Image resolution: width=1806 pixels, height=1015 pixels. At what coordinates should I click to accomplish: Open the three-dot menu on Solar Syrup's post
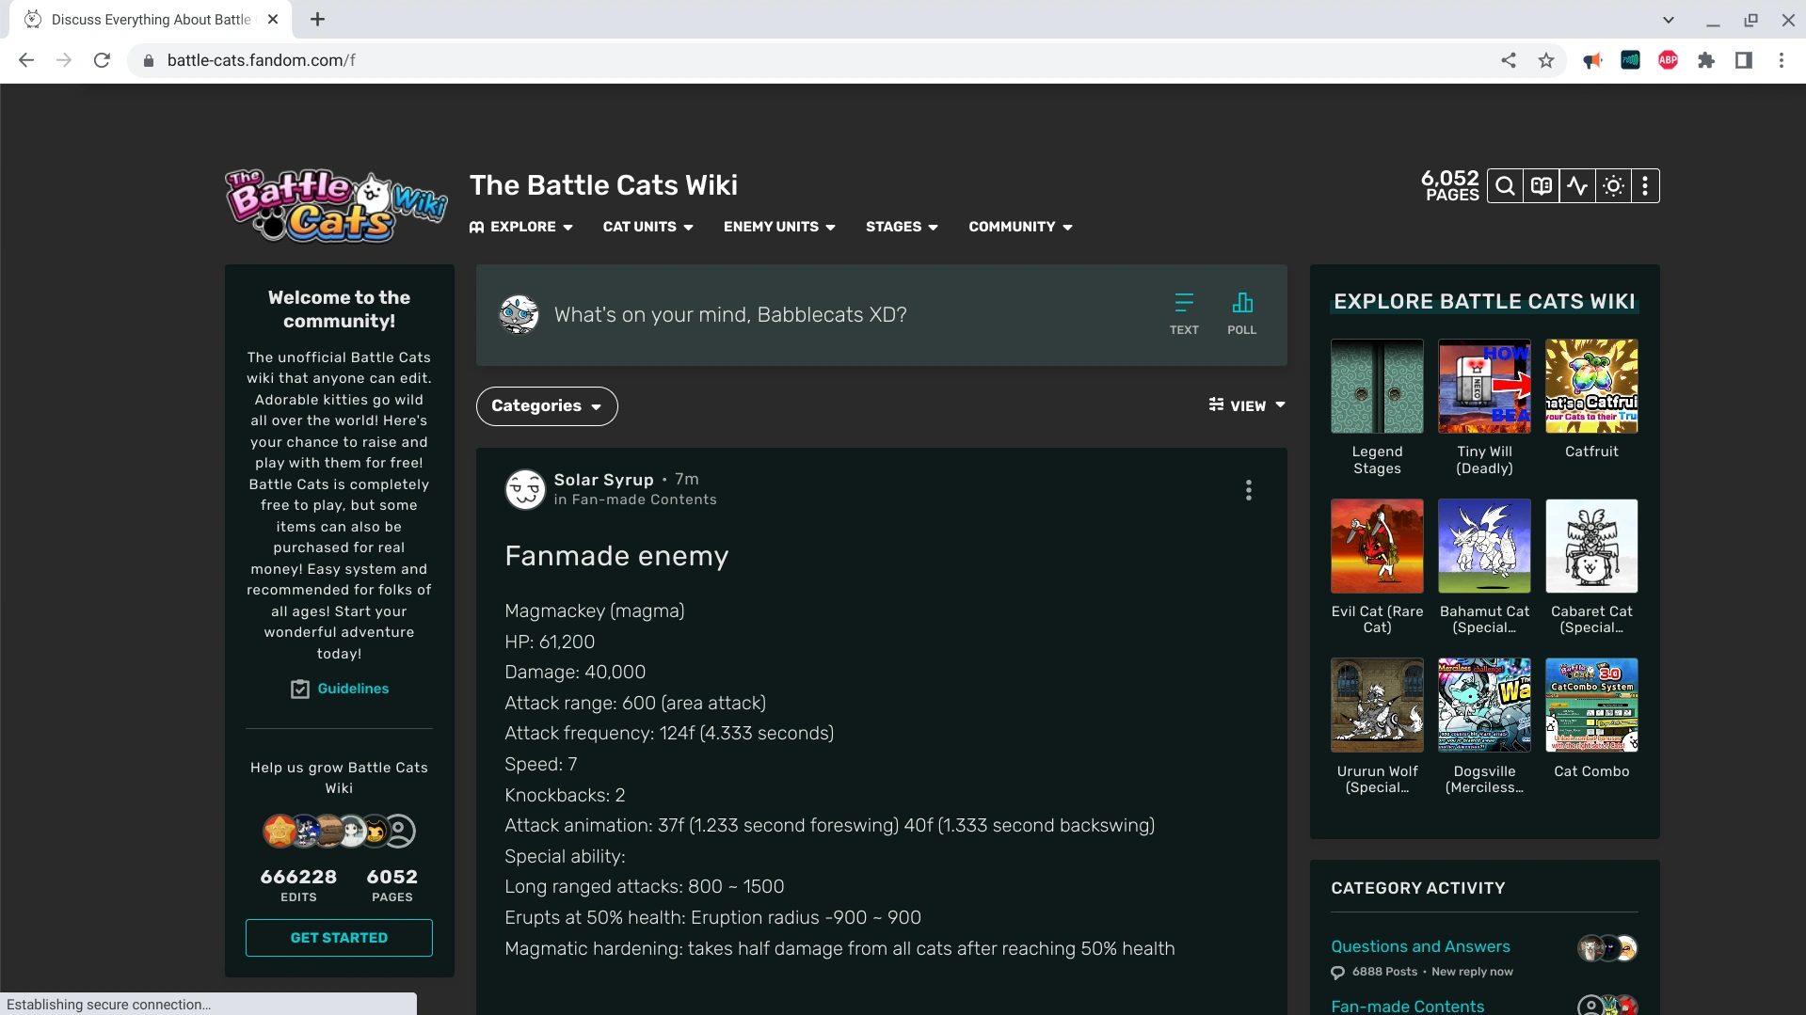[1248, 489]
